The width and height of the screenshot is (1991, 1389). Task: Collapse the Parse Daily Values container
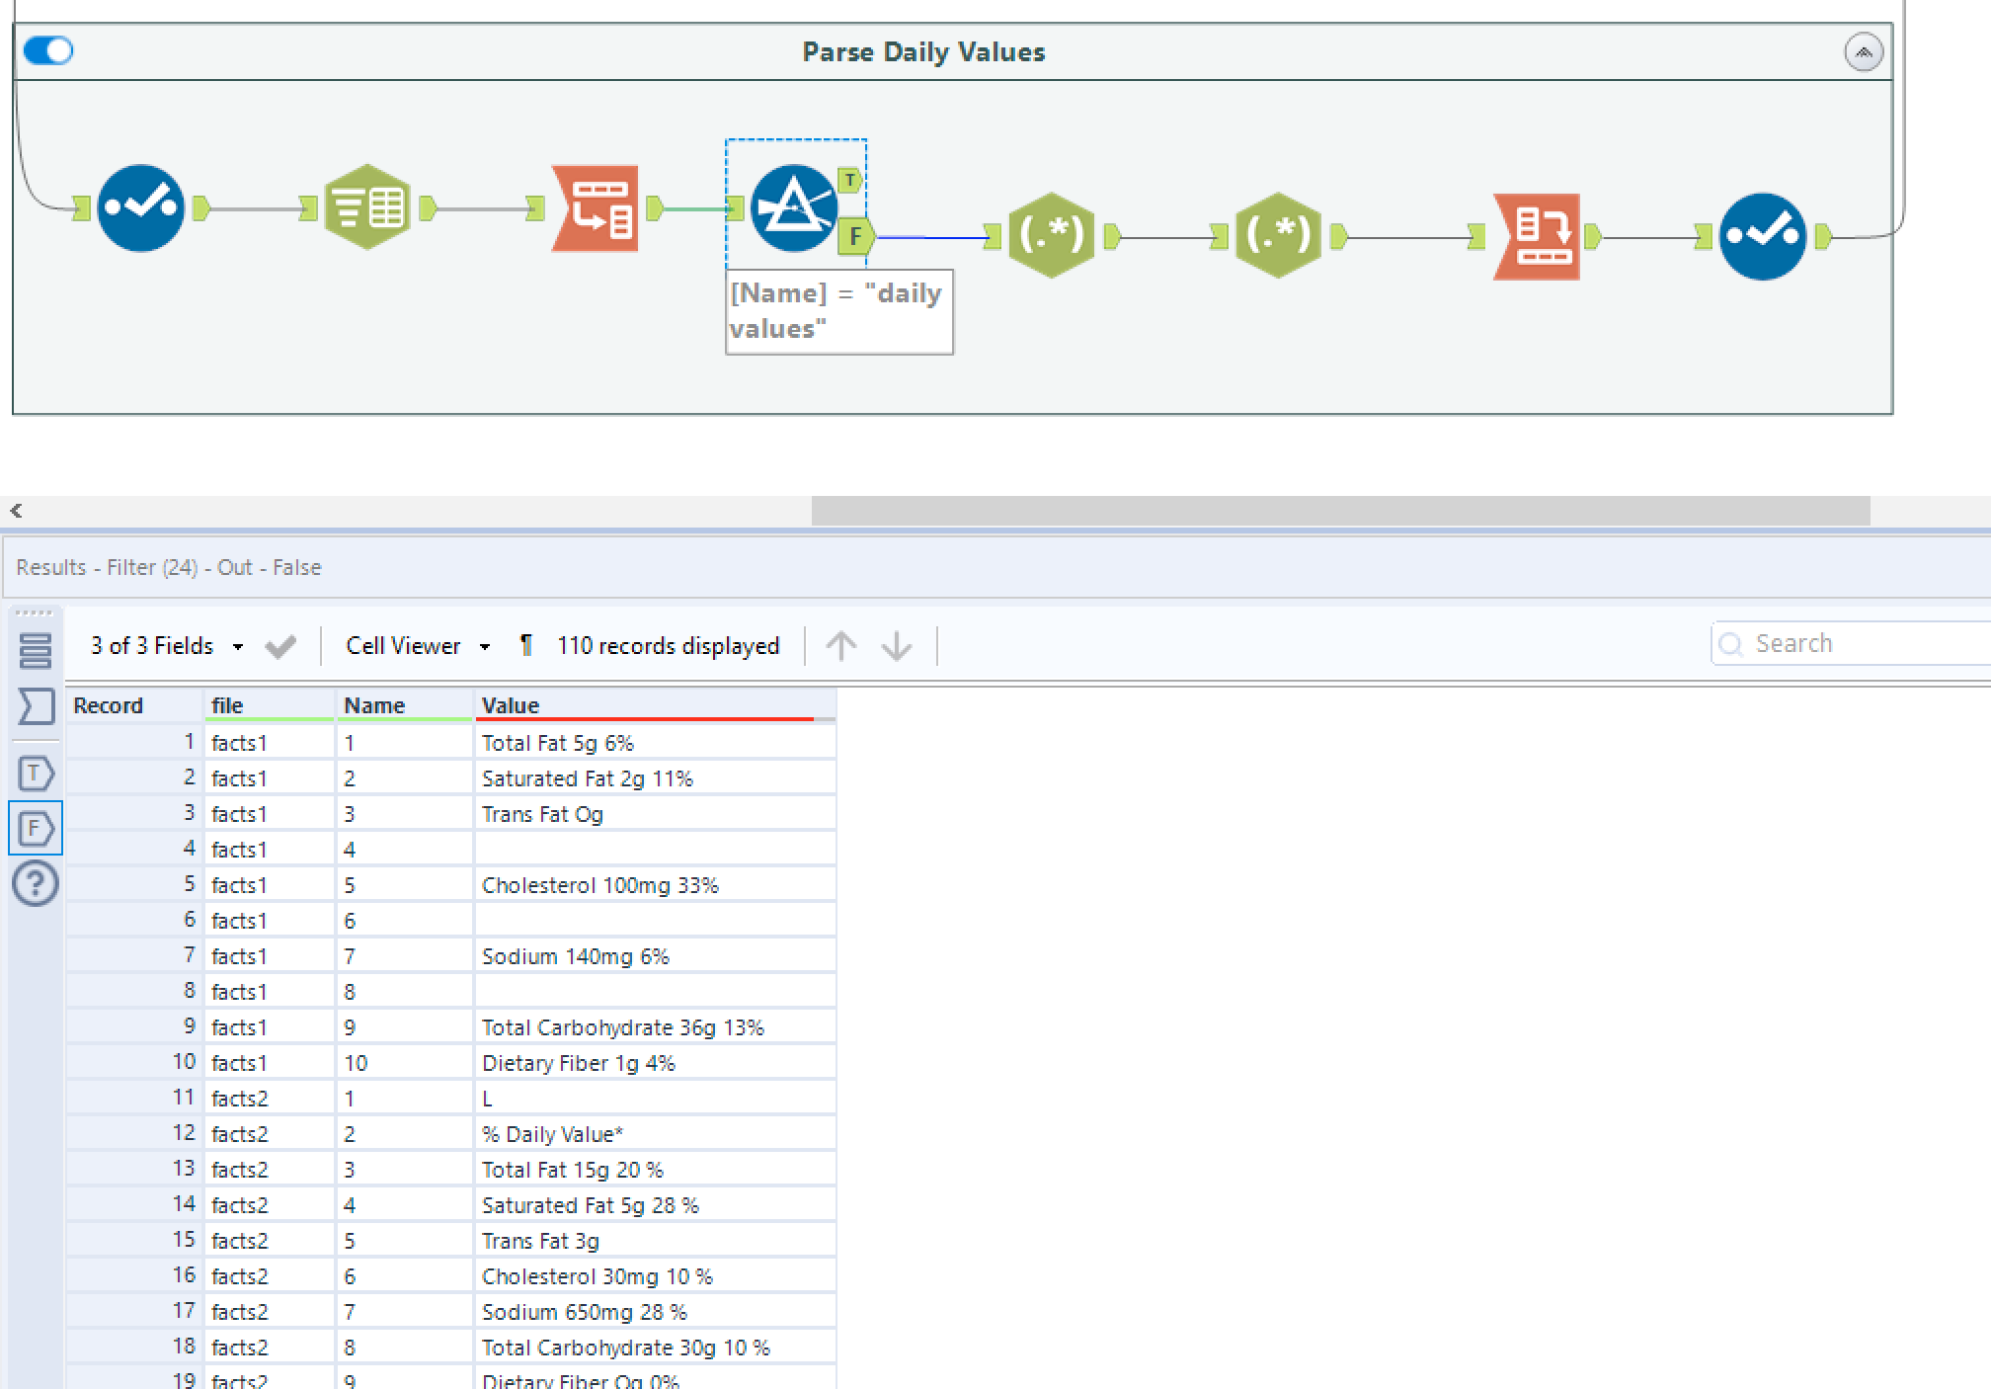pyautogui.click(x=1863, y=50)
